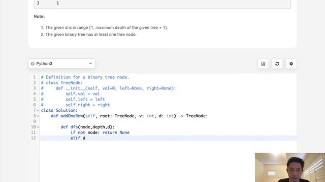Click the "self.right = right" comment line
The image size is (325, 182).
(x=76, y=105)
